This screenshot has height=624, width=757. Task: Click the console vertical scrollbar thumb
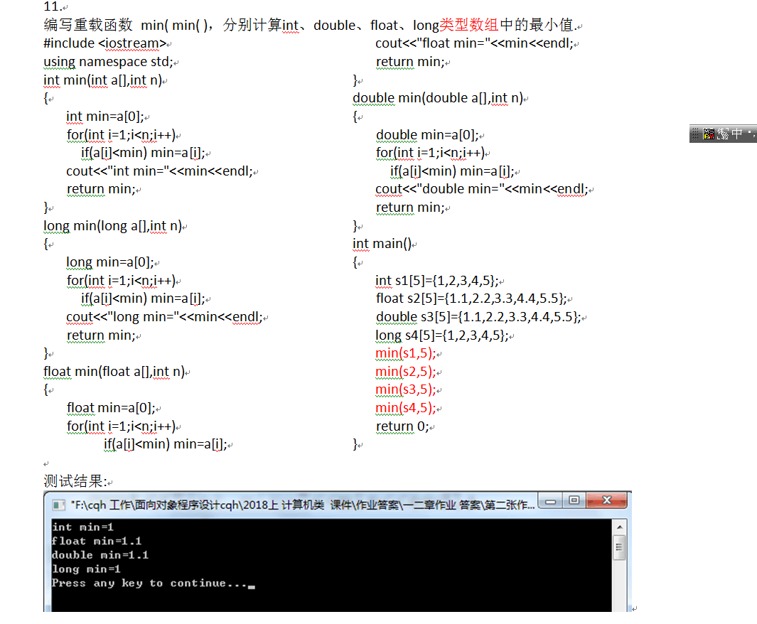pos(618,547)
